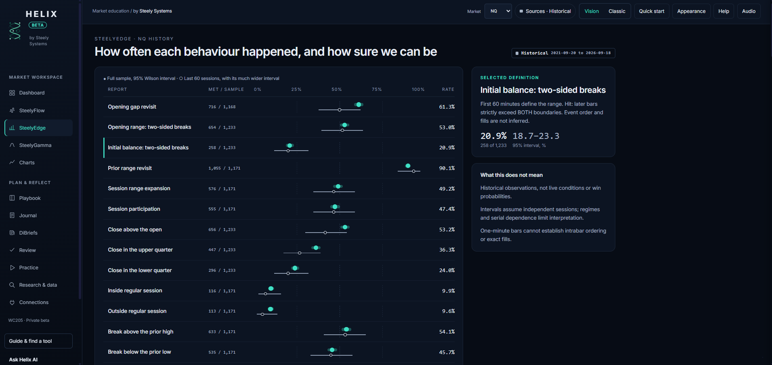Image resolution: width=772 pixels, height=365 pixels.
Task: Click the Charts line icon
Action: (x=12, y=162)
